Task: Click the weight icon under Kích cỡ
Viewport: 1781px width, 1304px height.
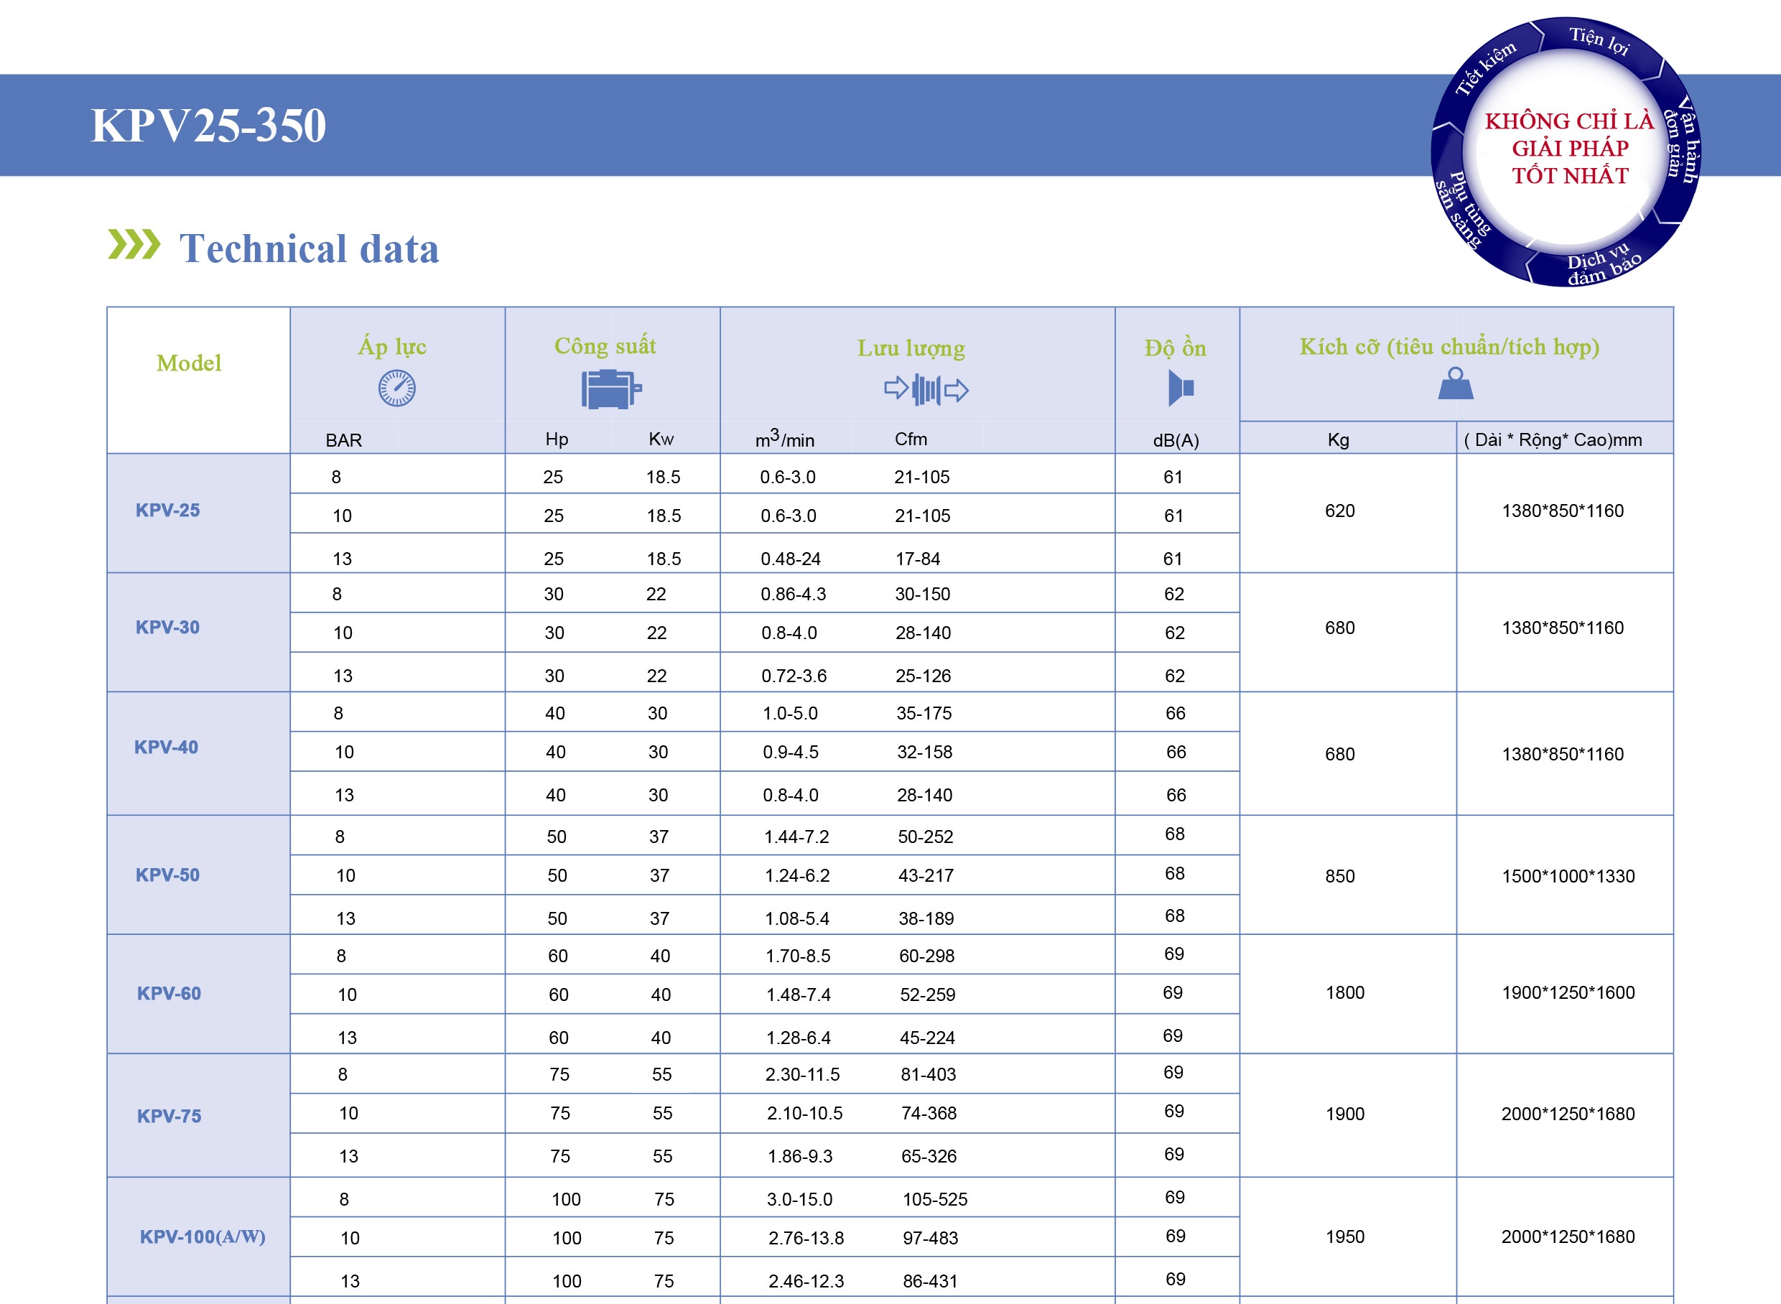Action: 1455,383
